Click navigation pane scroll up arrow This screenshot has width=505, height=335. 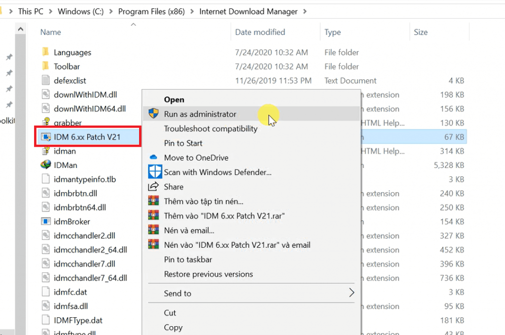pos(21,29)
